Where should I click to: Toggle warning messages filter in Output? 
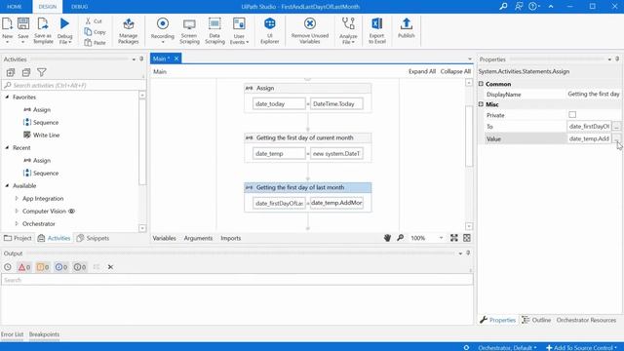[43, 267]
